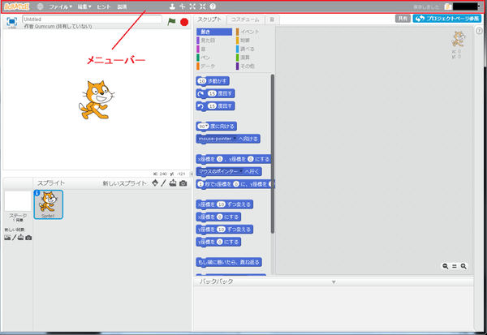Open the username account dropdown arrow
This screenshot has width=487, height=335.
(479, 6)
